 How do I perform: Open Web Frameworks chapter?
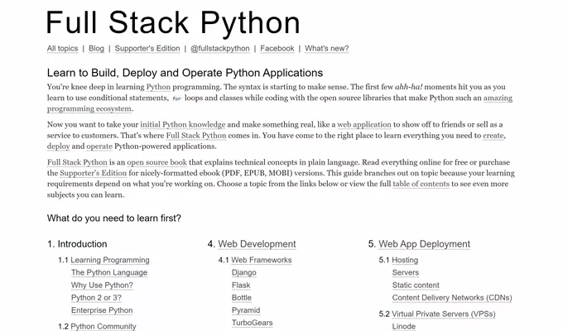click(x=262, y=260)
